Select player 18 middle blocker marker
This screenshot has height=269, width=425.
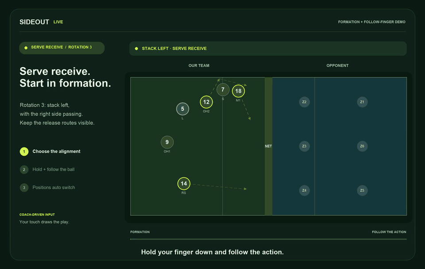(x=238, y=91)
